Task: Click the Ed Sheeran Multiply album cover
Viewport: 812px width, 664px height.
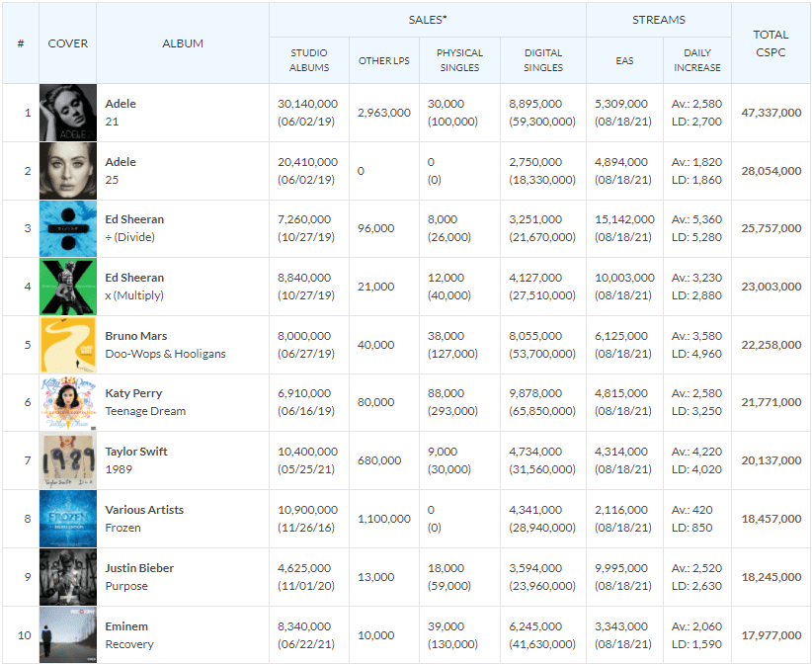Action: pos(68,287)
